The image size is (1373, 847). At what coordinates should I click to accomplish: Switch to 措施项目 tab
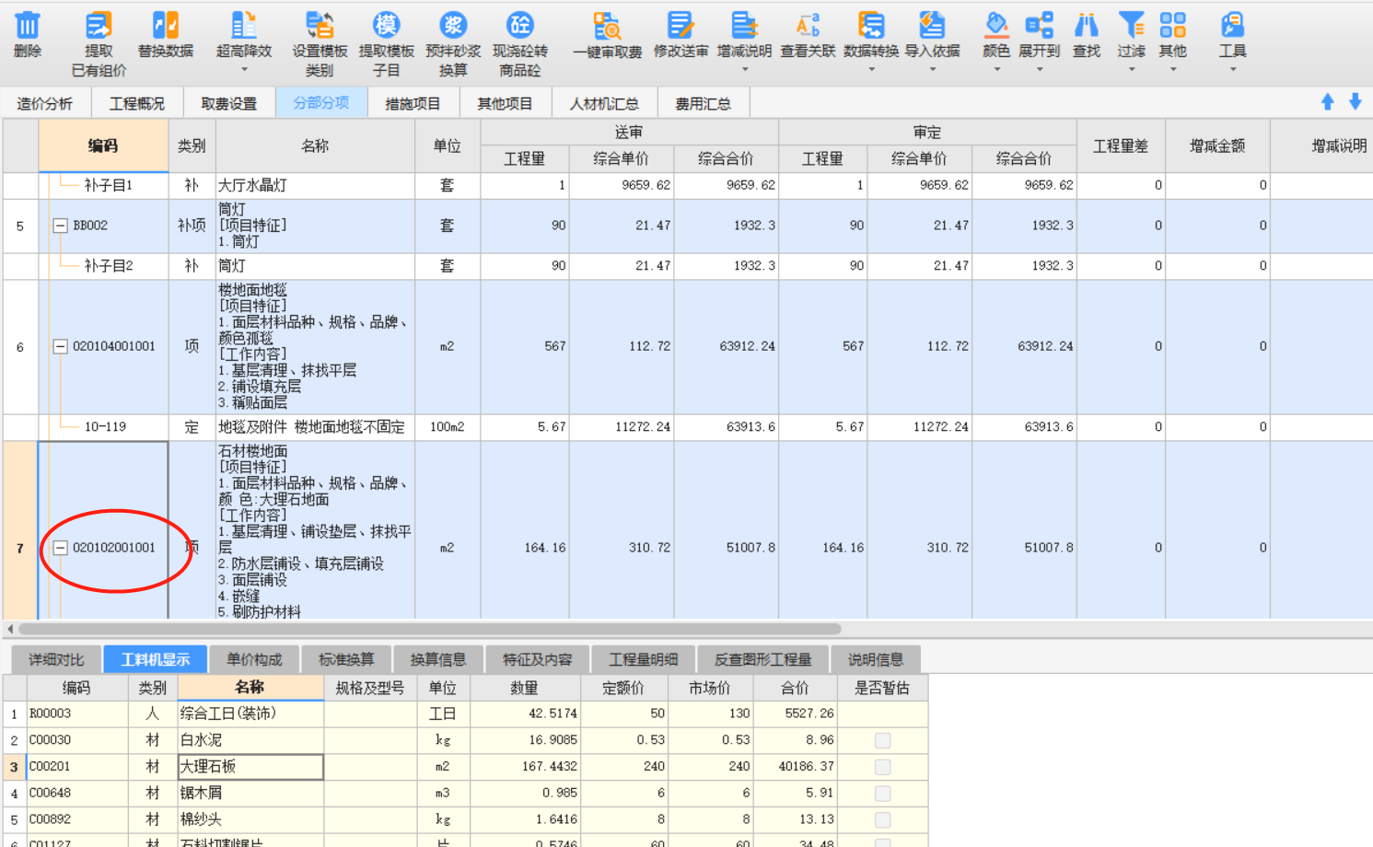[413, 103]
